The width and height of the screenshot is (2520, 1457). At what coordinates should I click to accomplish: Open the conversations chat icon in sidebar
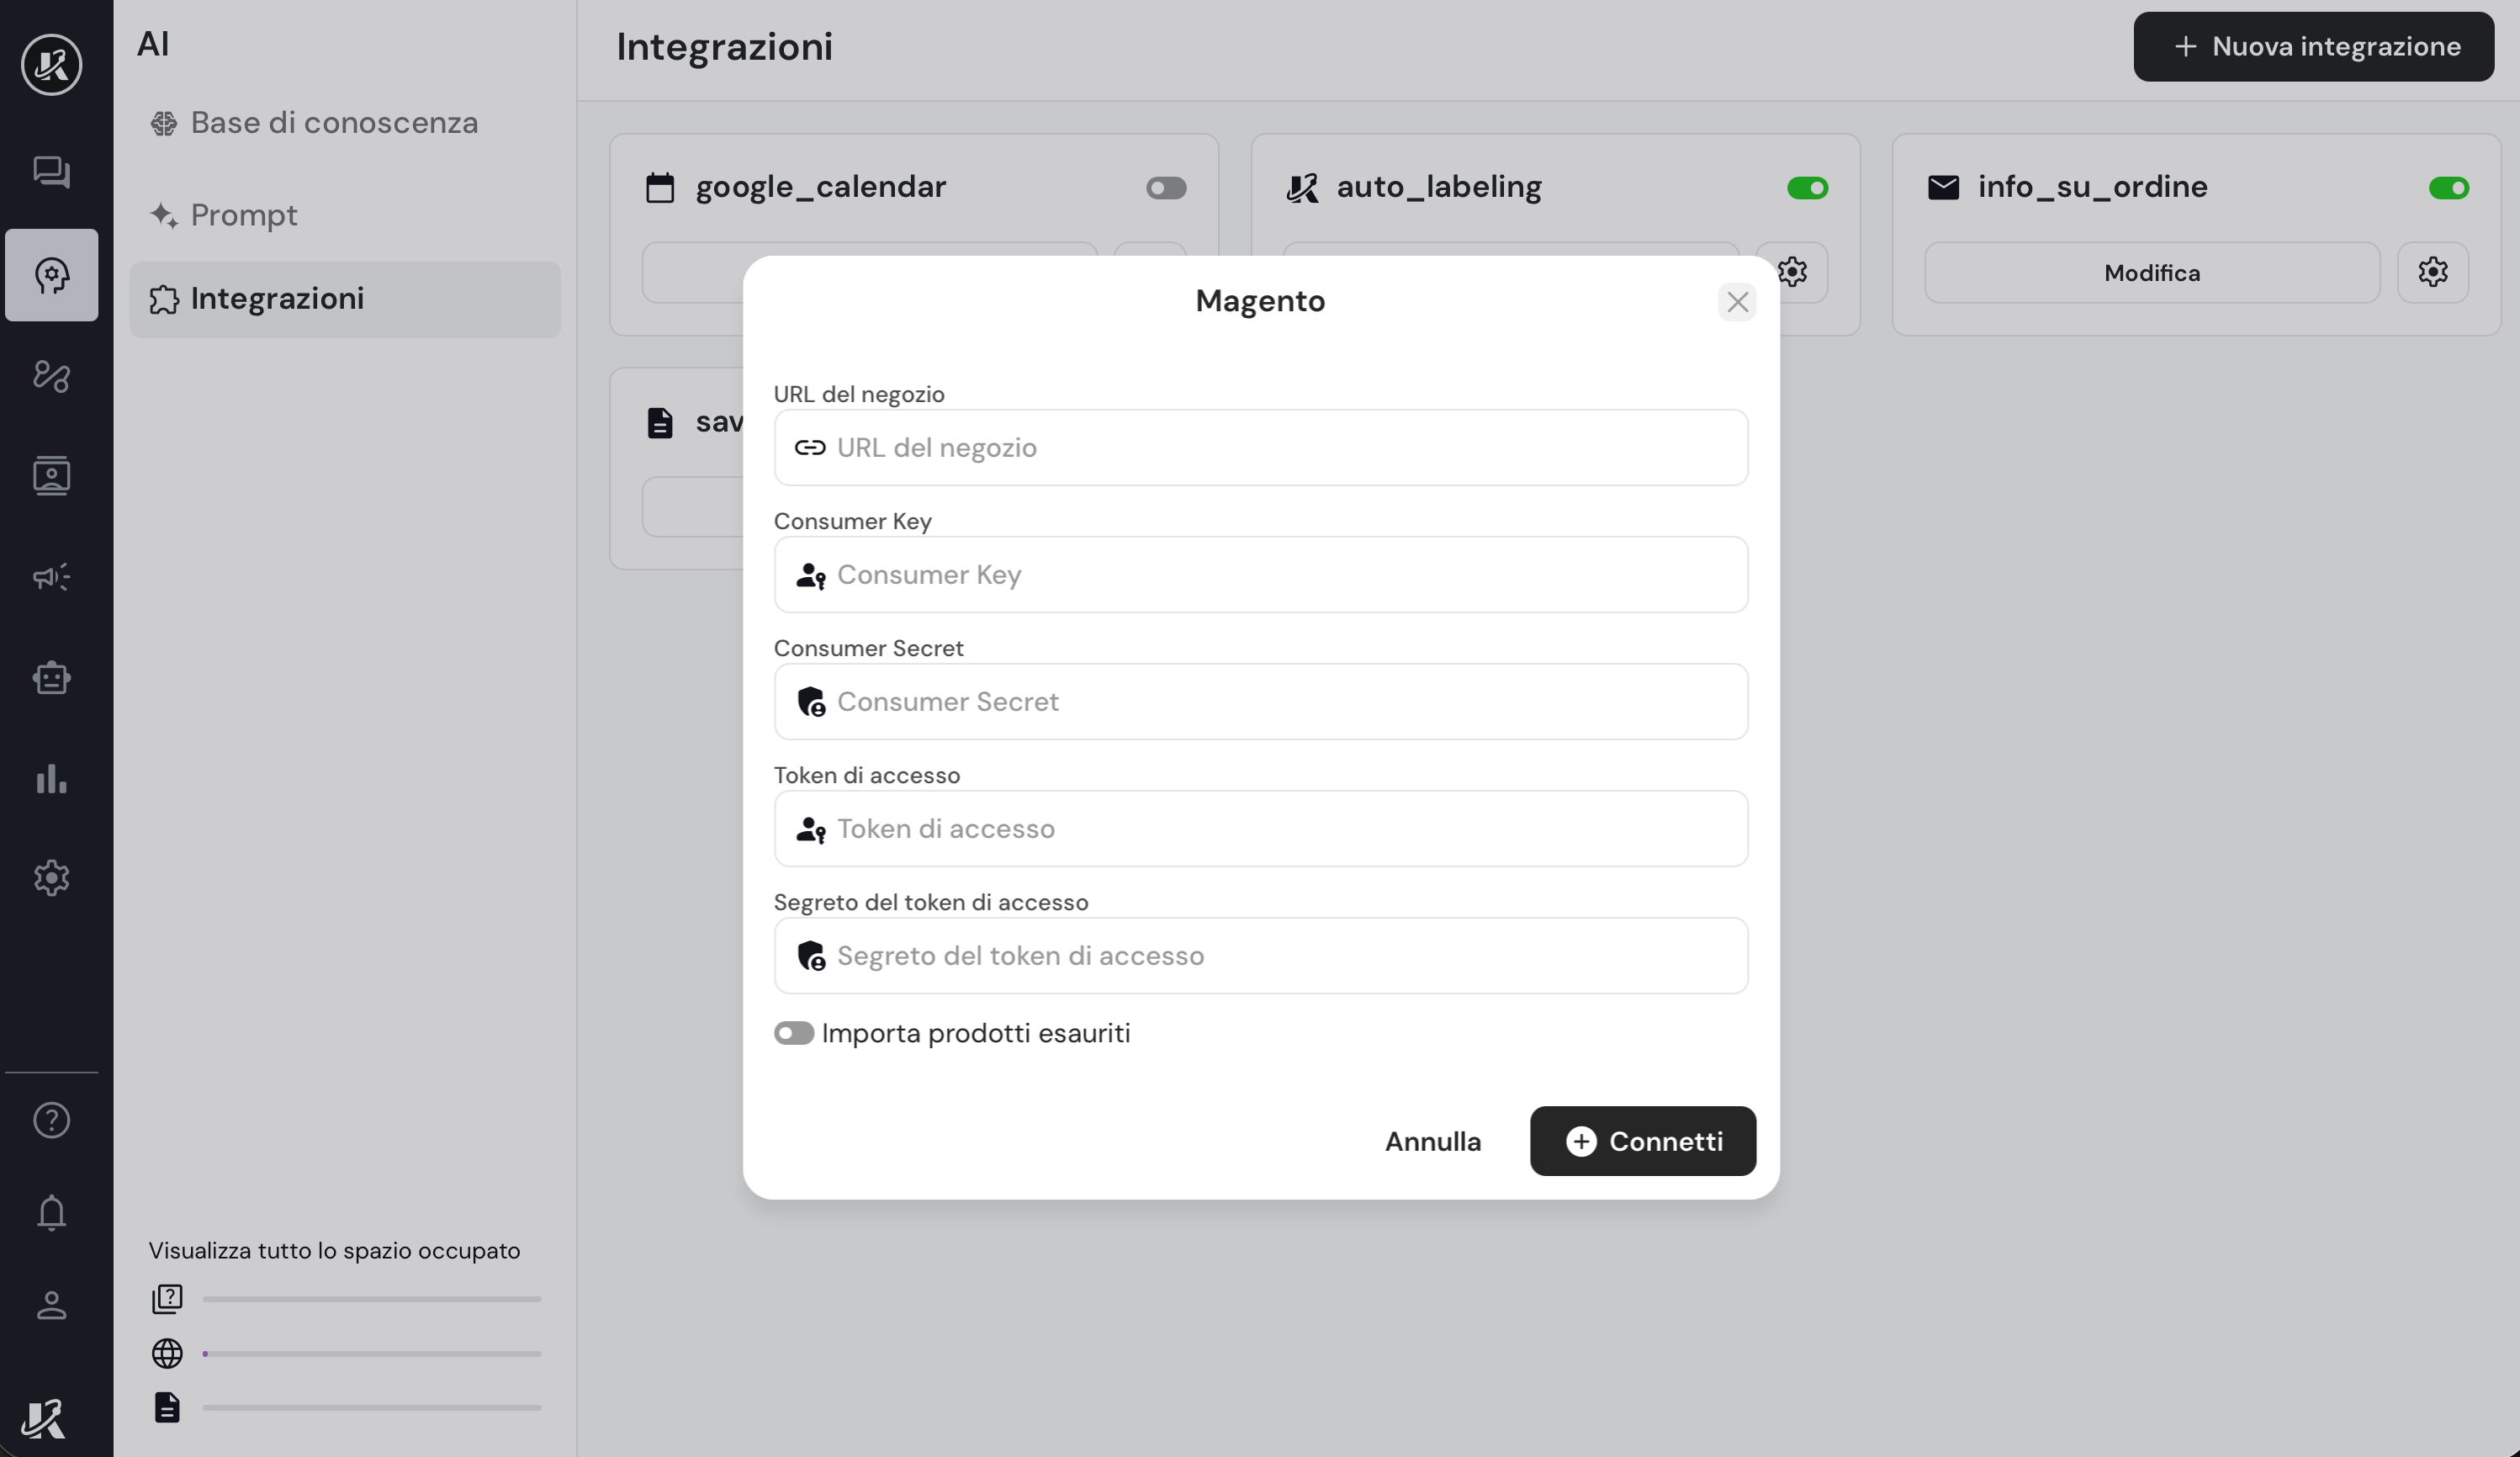tap(51, 172)
